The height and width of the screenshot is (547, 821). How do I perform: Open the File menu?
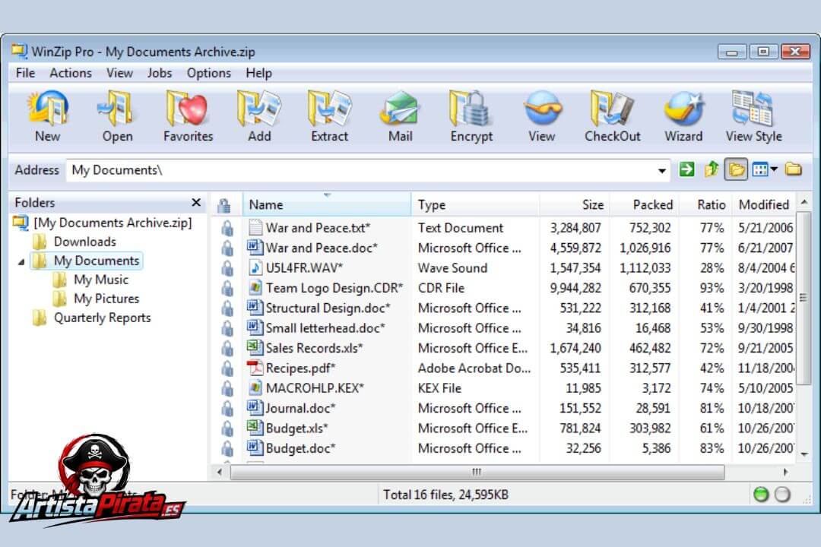tap(25, 73)
